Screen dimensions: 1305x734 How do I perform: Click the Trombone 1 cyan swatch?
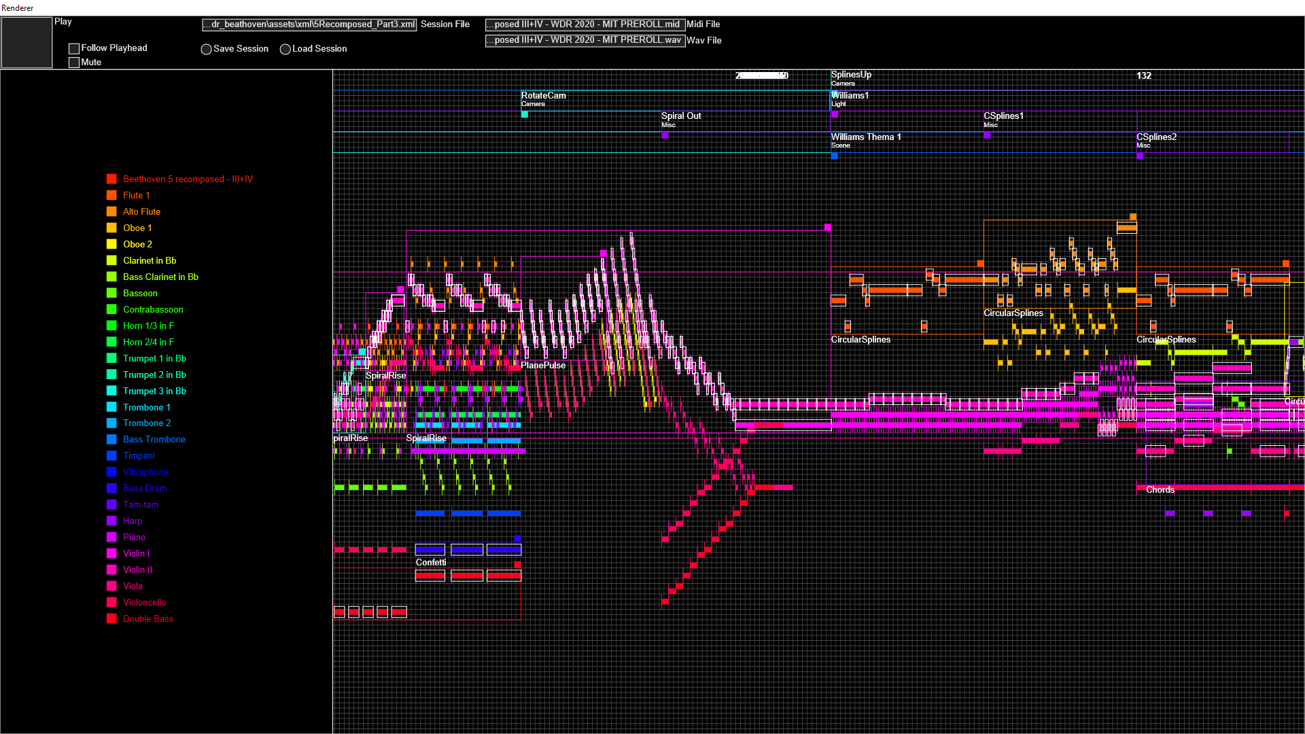(111, 407)
